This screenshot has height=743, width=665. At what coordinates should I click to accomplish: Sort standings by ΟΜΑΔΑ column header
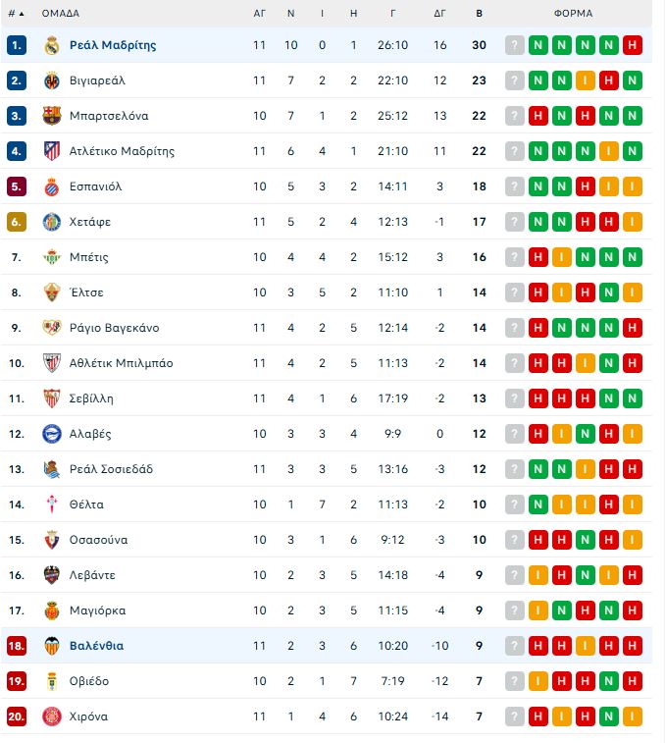point(61,14)
